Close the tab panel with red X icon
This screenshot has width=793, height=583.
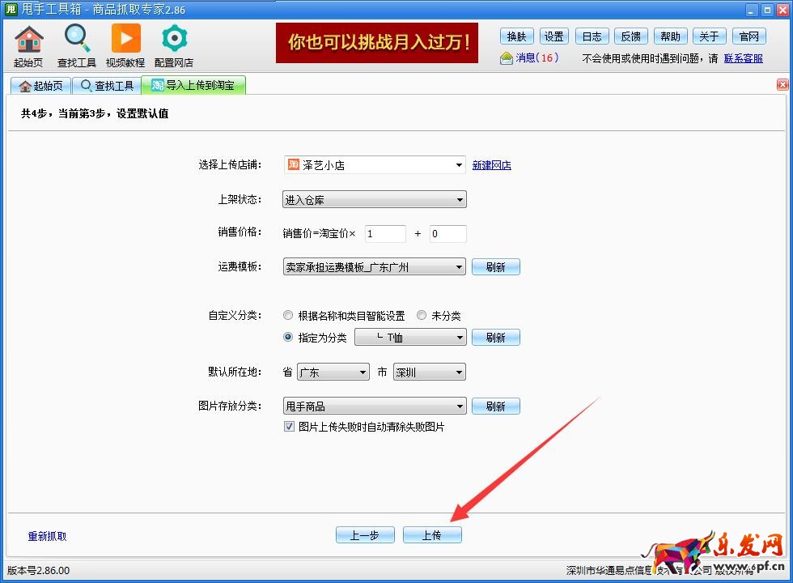[782, 85]
